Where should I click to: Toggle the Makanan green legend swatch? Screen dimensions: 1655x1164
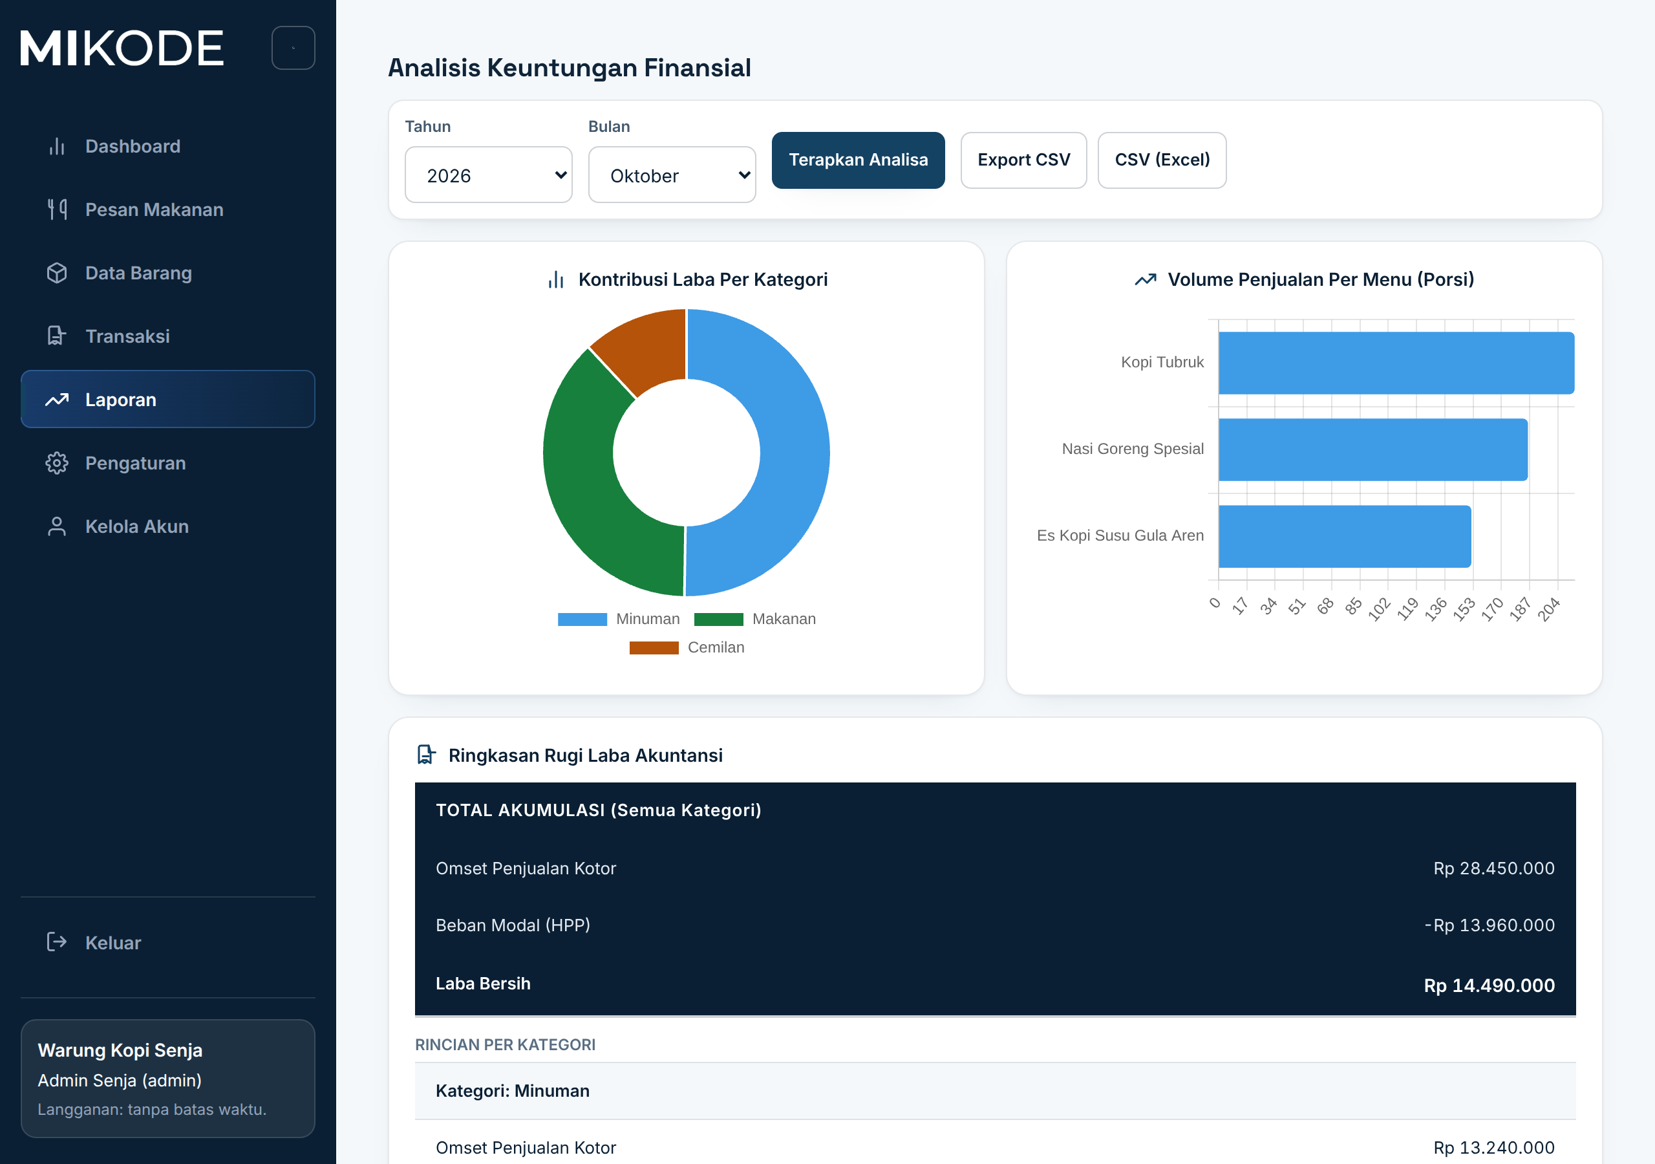coord(719,620)
